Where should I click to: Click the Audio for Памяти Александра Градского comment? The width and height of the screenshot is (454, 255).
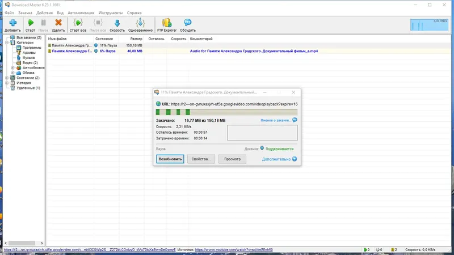254,51
